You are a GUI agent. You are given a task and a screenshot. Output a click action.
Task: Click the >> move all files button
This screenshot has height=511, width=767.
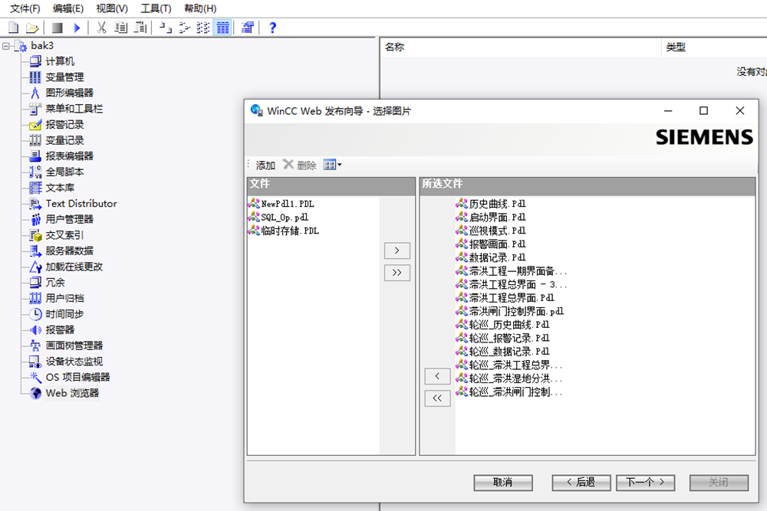click(x=397, y=273)
